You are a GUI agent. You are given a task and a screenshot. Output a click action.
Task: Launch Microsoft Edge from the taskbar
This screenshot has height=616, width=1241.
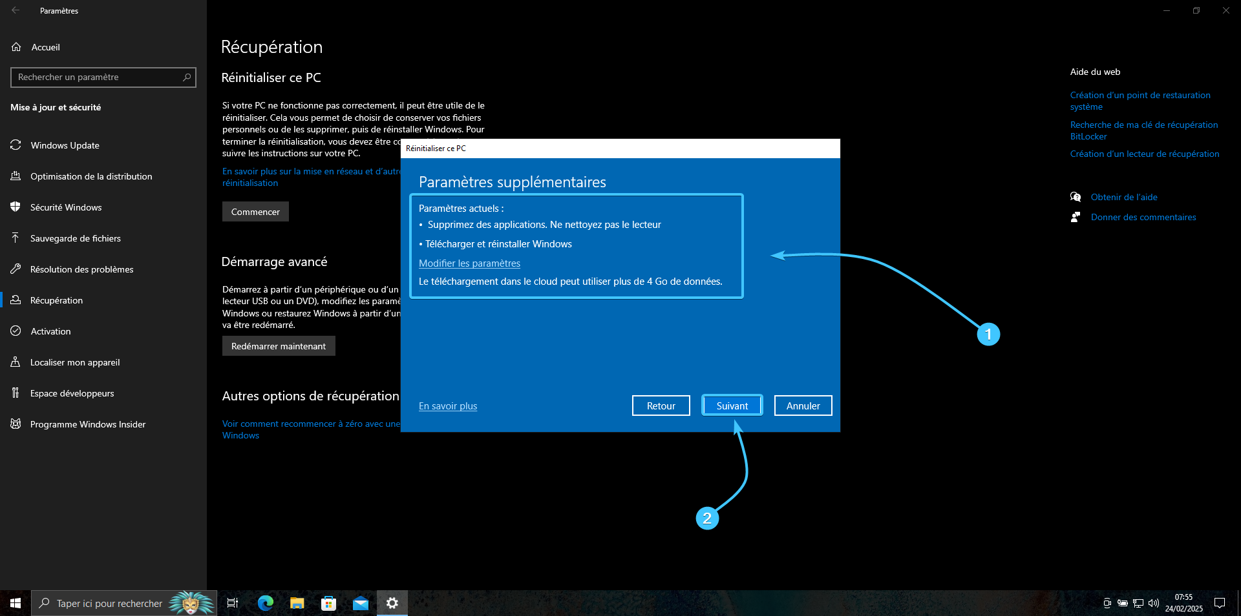(x=265, y=603)
